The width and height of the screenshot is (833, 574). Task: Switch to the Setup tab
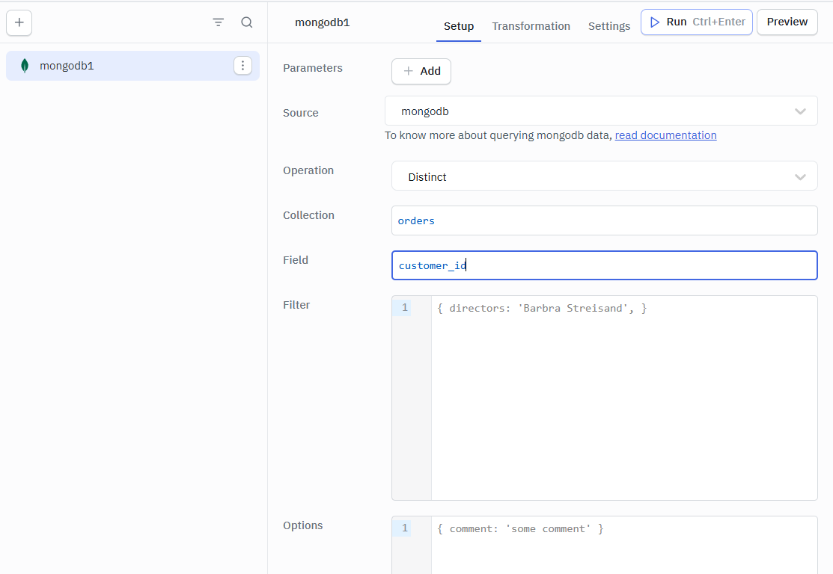[x=459, y=26]
